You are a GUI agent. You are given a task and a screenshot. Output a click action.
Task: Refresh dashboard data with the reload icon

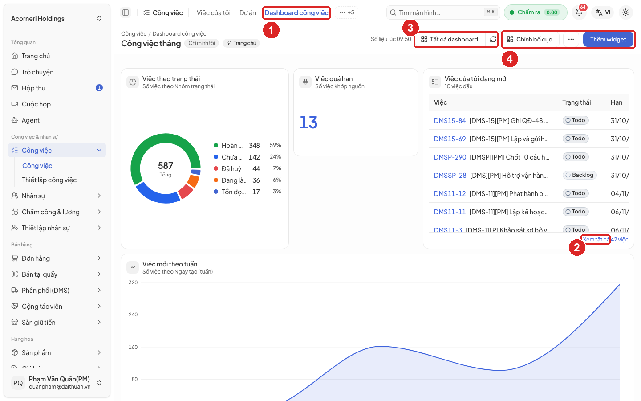coord(493,39)
